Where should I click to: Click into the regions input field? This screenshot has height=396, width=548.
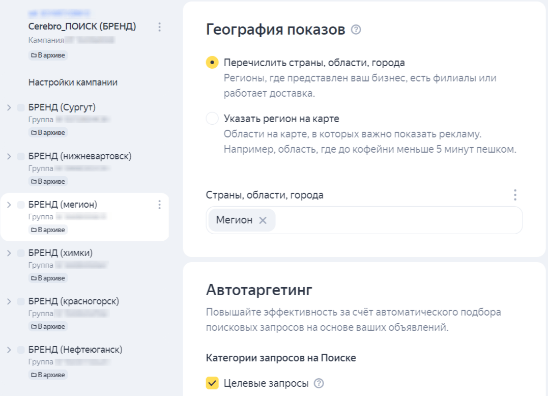click(397, 220)
